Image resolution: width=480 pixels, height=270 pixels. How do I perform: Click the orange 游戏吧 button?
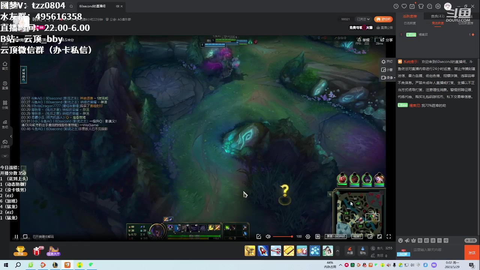(383, 19)
